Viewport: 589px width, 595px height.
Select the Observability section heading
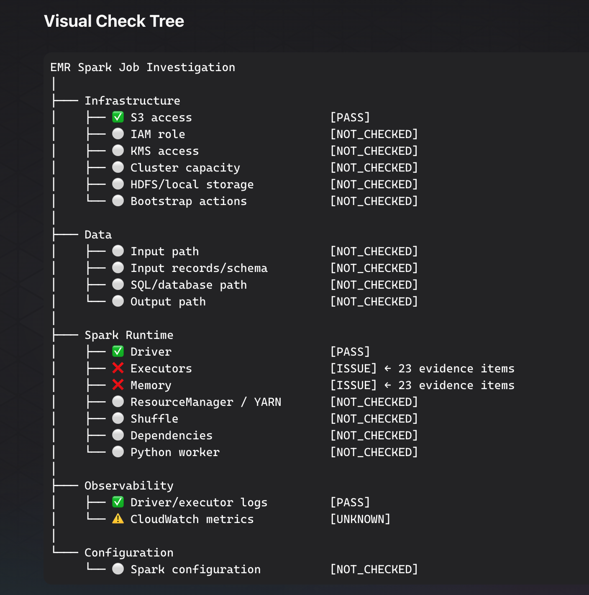(x=129, y=486)
